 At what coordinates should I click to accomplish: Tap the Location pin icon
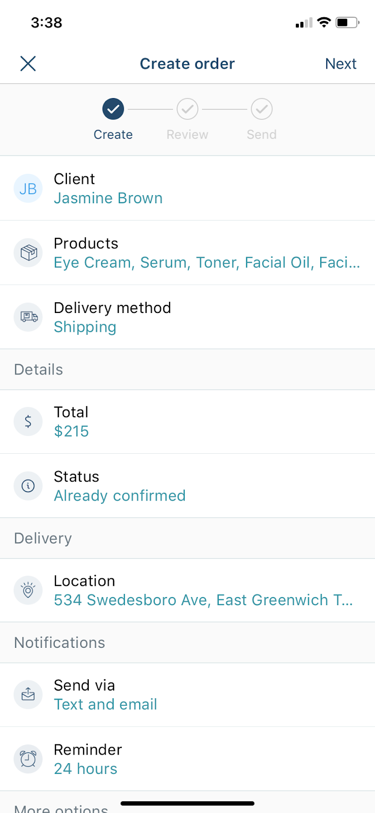[x=28, y=590]
